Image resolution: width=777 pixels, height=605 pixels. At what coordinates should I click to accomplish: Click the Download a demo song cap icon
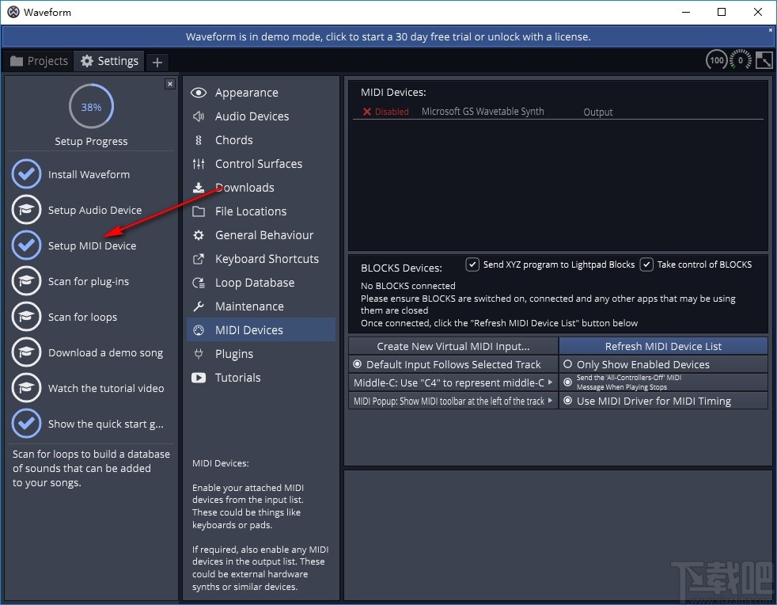26,352
